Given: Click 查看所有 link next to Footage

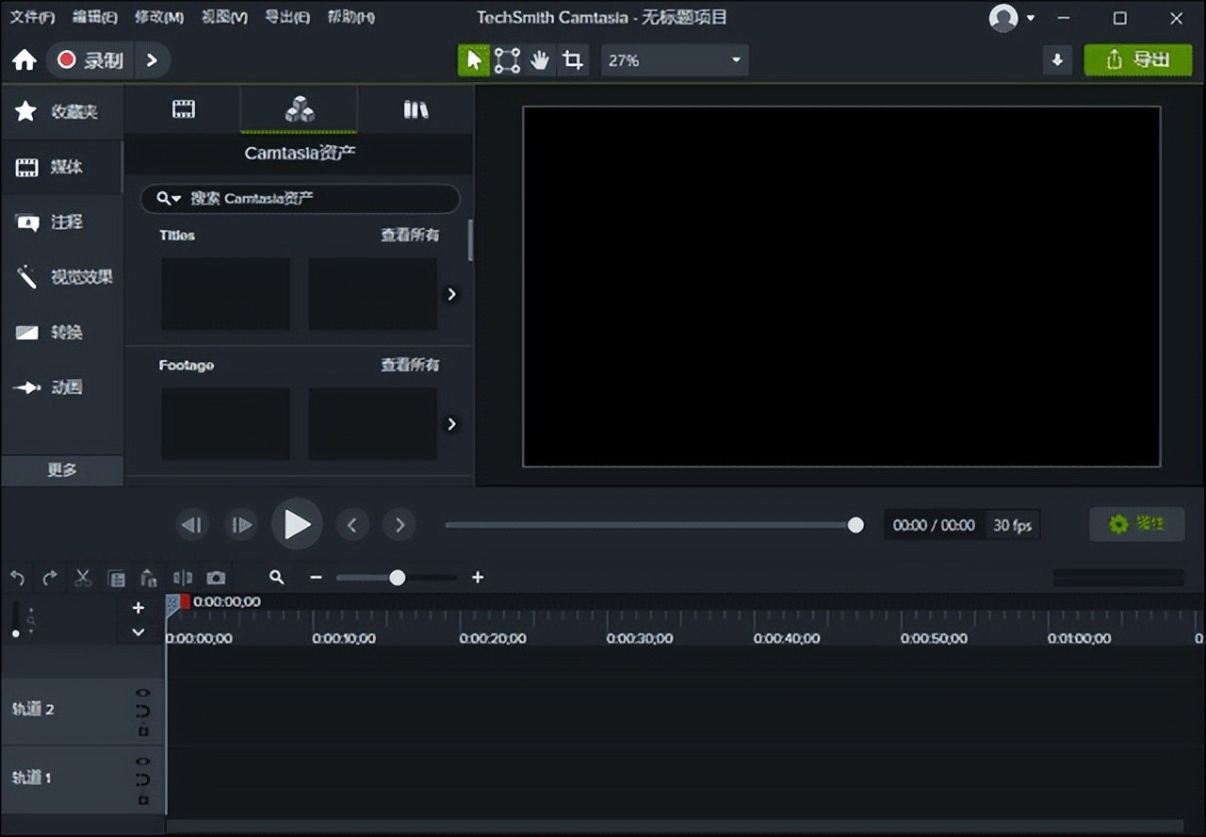Looking at the screenshot, I should [409, 365].
